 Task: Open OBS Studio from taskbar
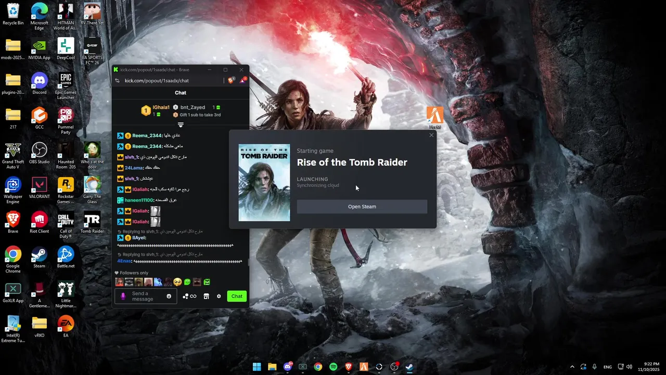click(x=394, y=367)
